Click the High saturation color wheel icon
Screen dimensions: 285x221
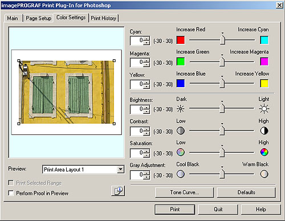[264, 152]
